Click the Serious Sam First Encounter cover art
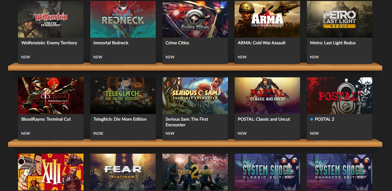This screenshot has height=191, width=392. pyautogui.click(x=195, y=95)
